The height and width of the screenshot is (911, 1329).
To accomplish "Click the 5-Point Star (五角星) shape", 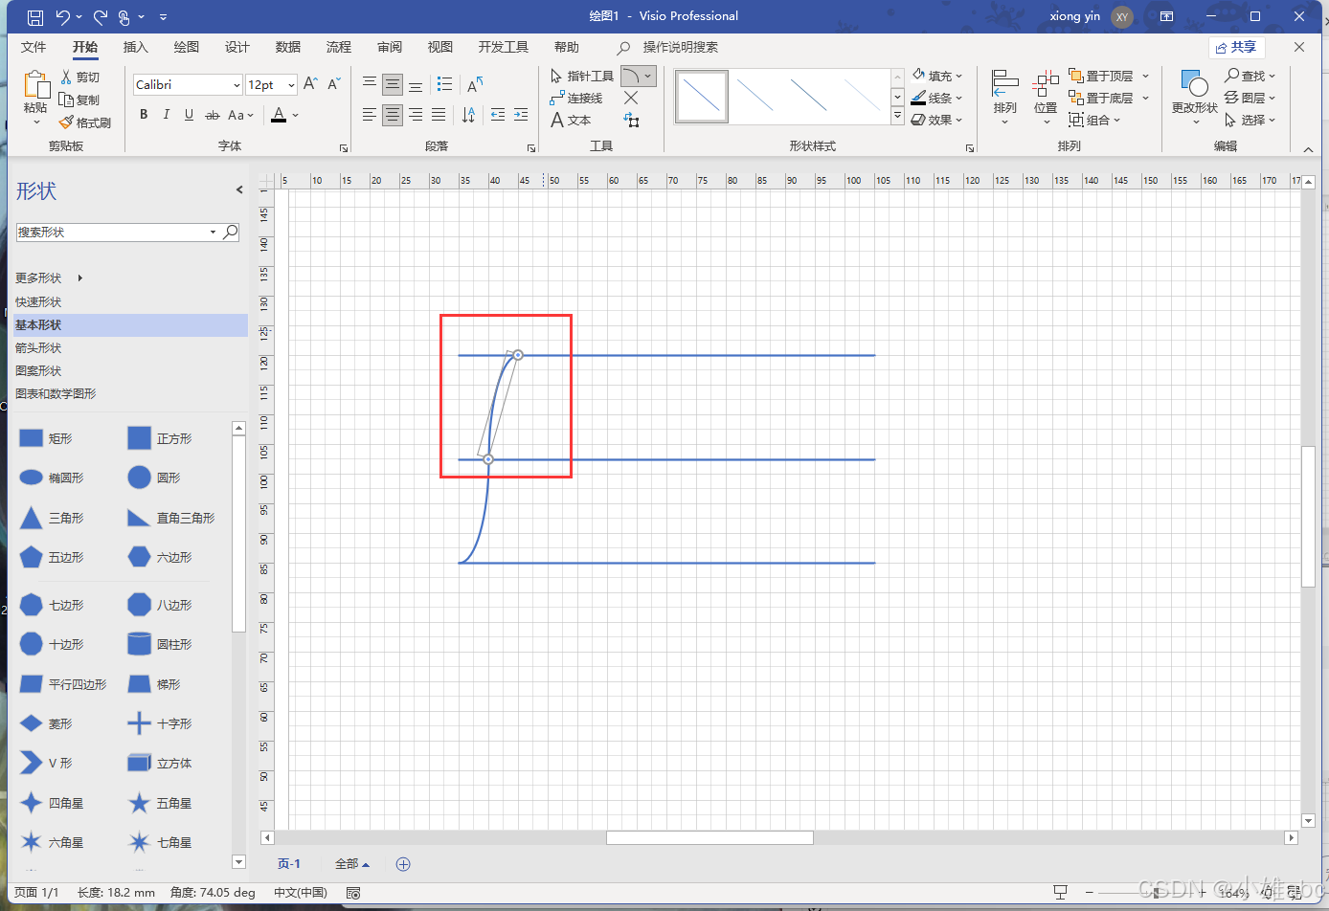I will coord(140,803).
